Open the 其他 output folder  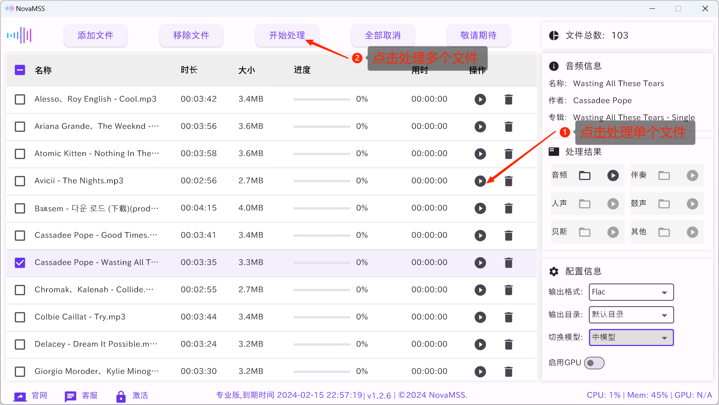[x=664, y=232]
